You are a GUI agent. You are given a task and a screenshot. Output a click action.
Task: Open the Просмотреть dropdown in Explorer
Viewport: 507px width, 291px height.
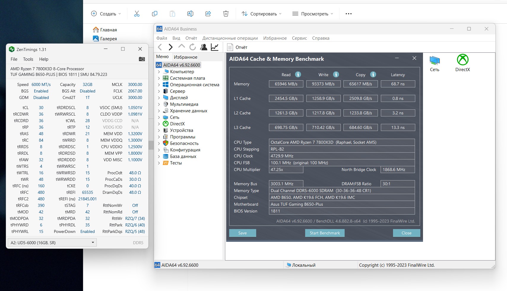coord(313,14)
